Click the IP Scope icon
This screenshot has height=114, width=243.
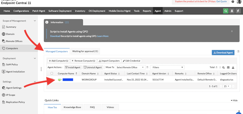click(x=4, y=95)
